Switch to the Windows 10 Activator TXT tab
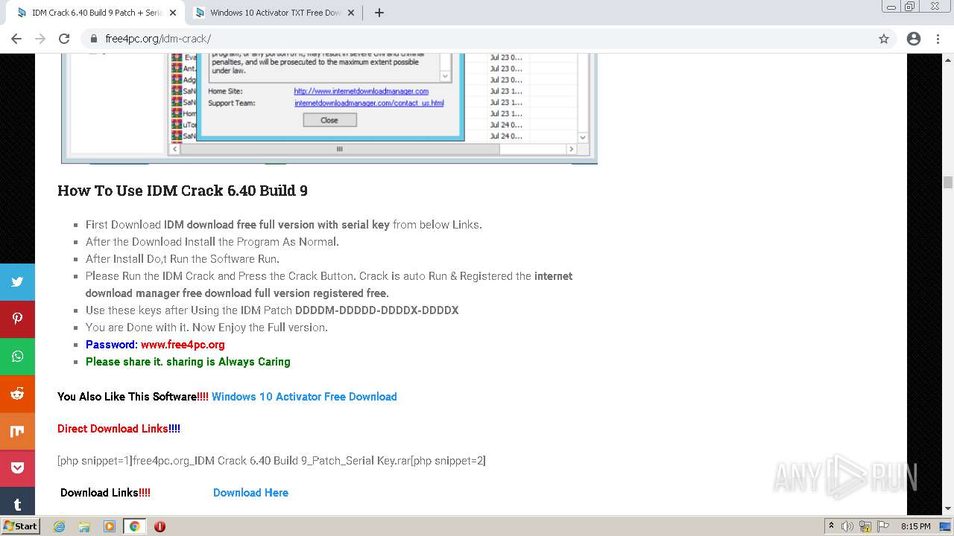This screenshot has height=536, width=954. (x=274, y=13)
